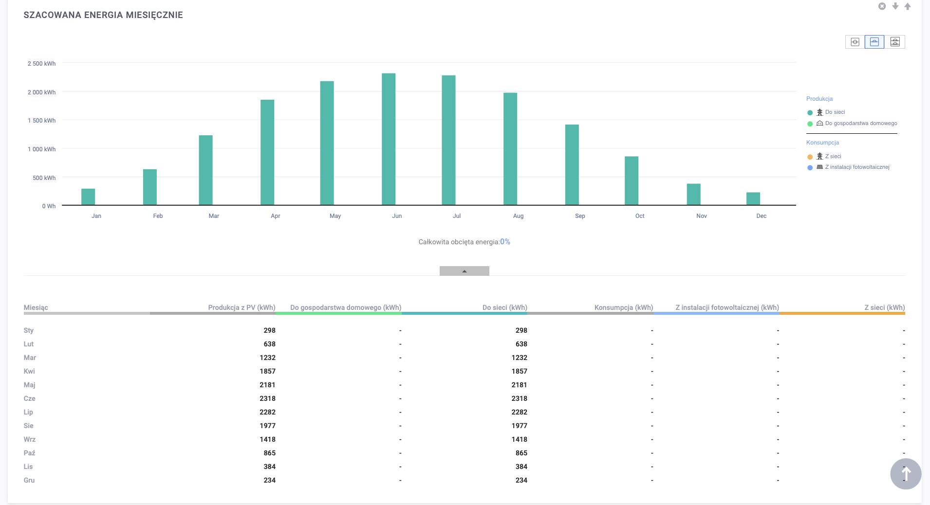This screenshot has width=930, height=505.
Task: Sort by Produkcja z PV column header
Action: (x=242, y=307)
